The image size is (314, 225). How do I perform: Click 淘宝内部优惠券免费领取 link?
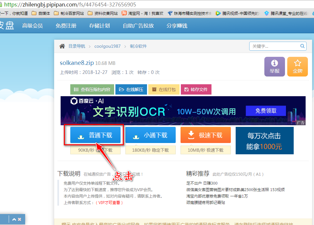[217, 196]
